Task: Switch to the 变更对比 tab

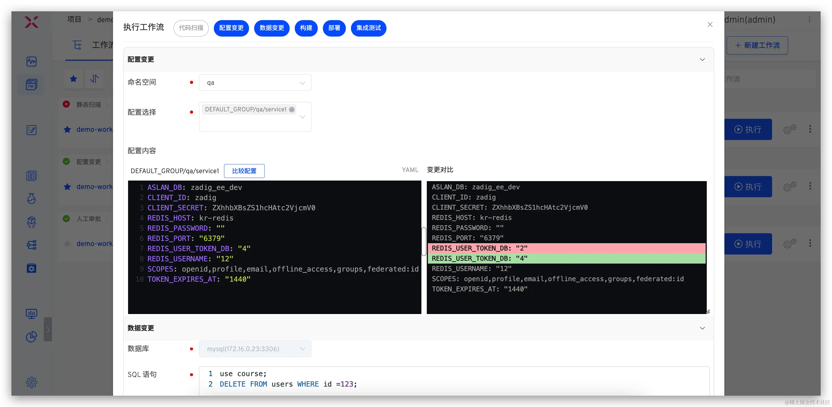Action: tap(440, 170)
